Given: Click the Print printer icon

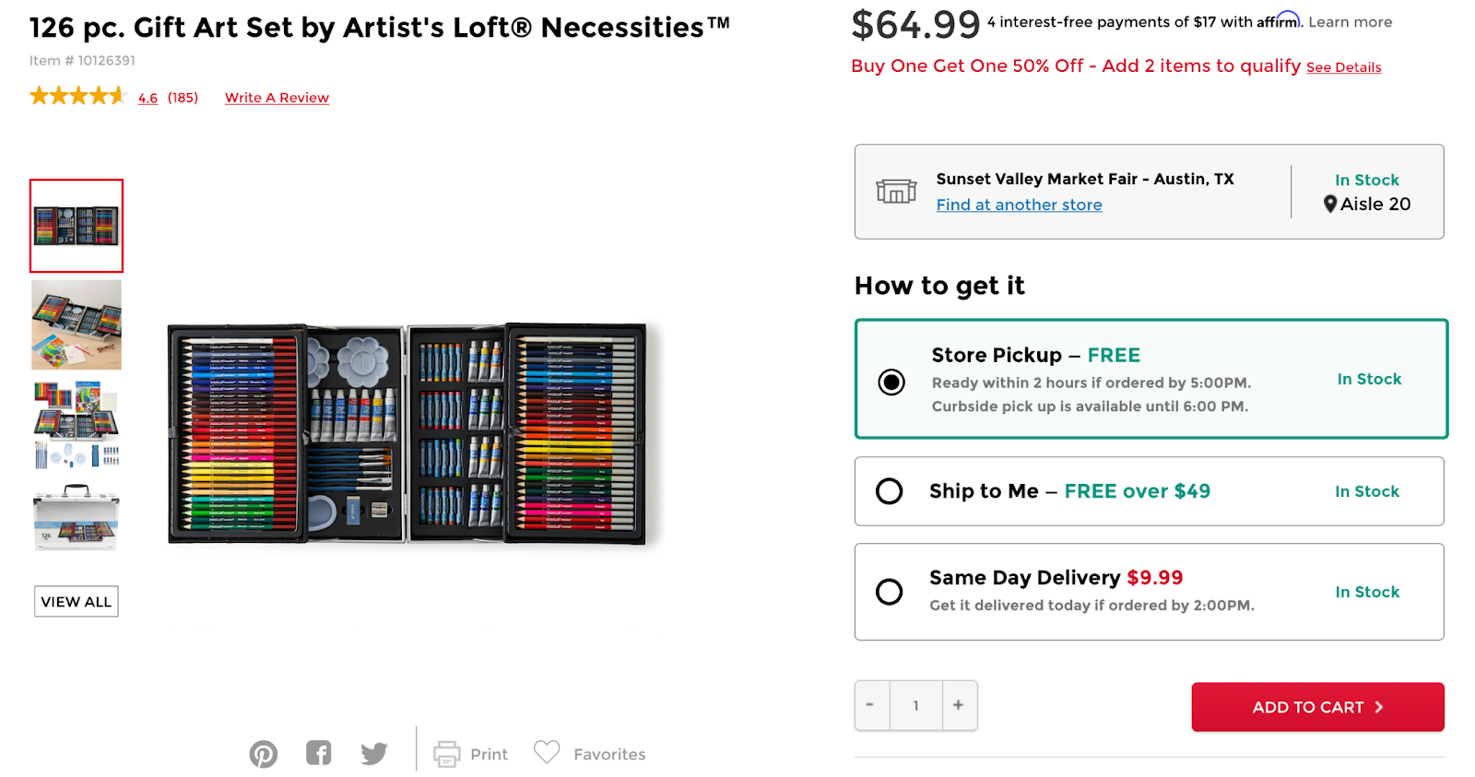Looking at the screenshot, I should [447, 754].
